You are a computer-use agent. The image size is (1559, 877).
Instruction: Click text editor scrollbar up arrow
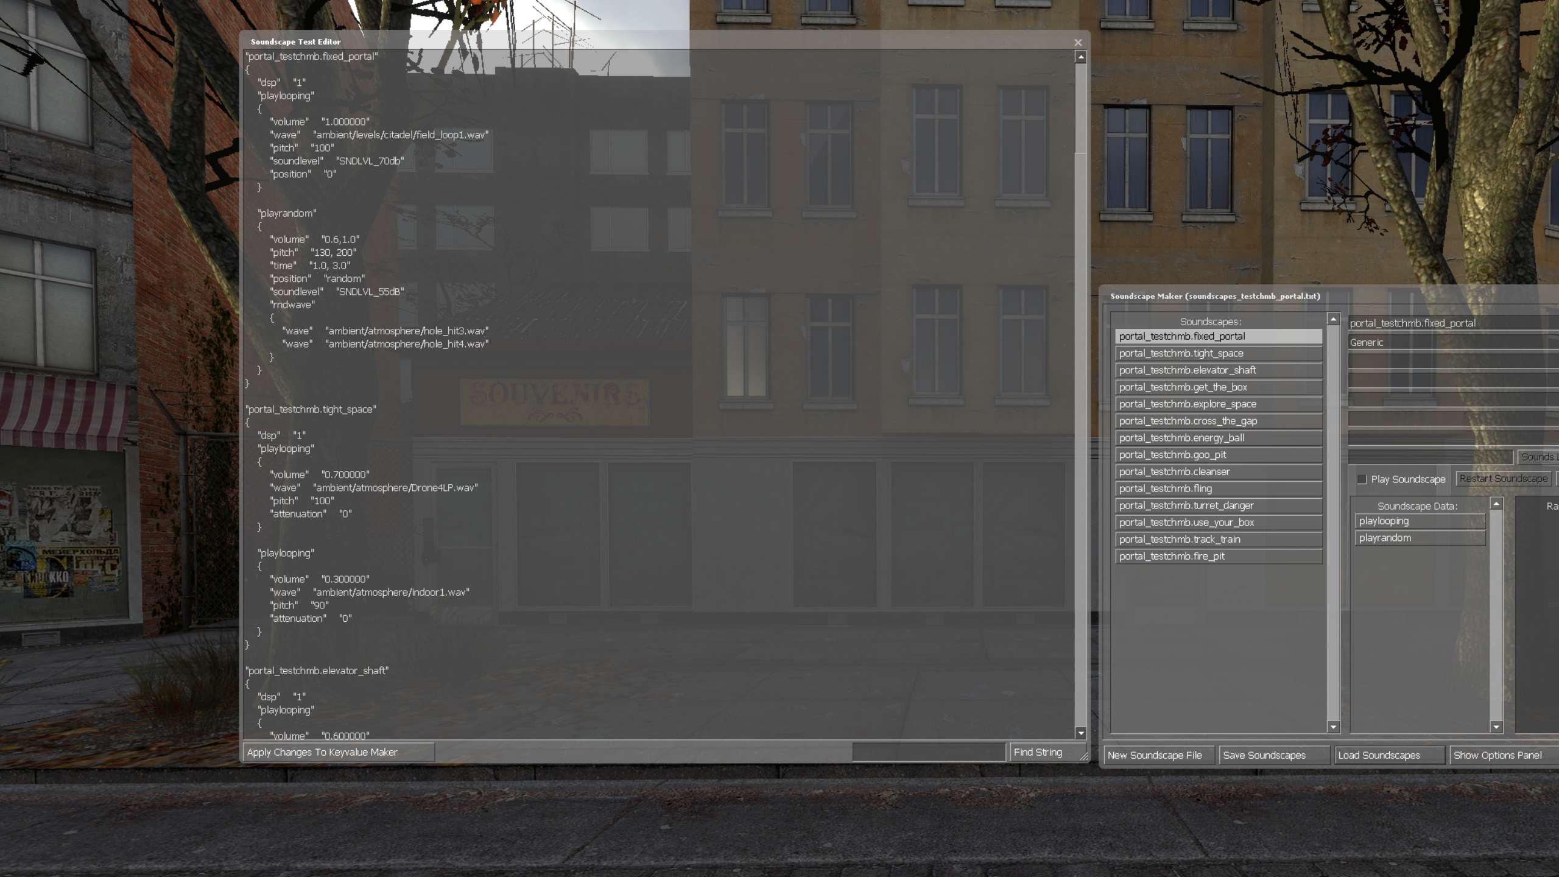click(x=1081, y=57)
